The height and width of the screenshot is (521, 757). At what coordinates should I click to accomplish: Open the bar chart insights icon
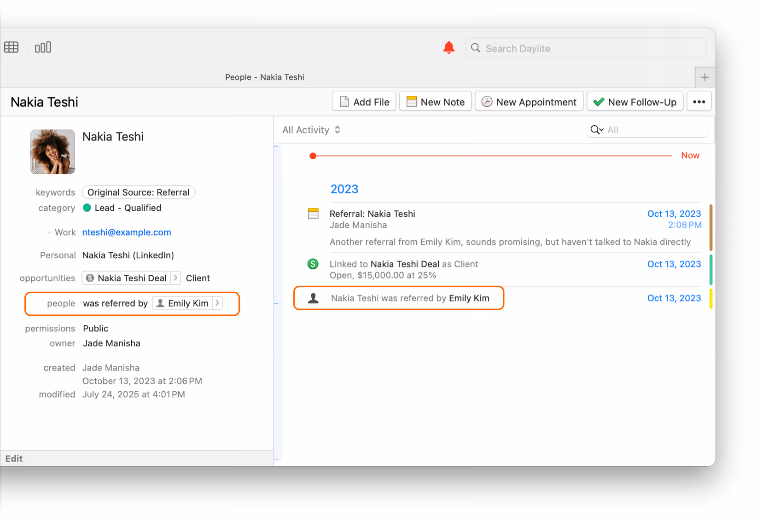pyautogui.click(x=43, y=47)
